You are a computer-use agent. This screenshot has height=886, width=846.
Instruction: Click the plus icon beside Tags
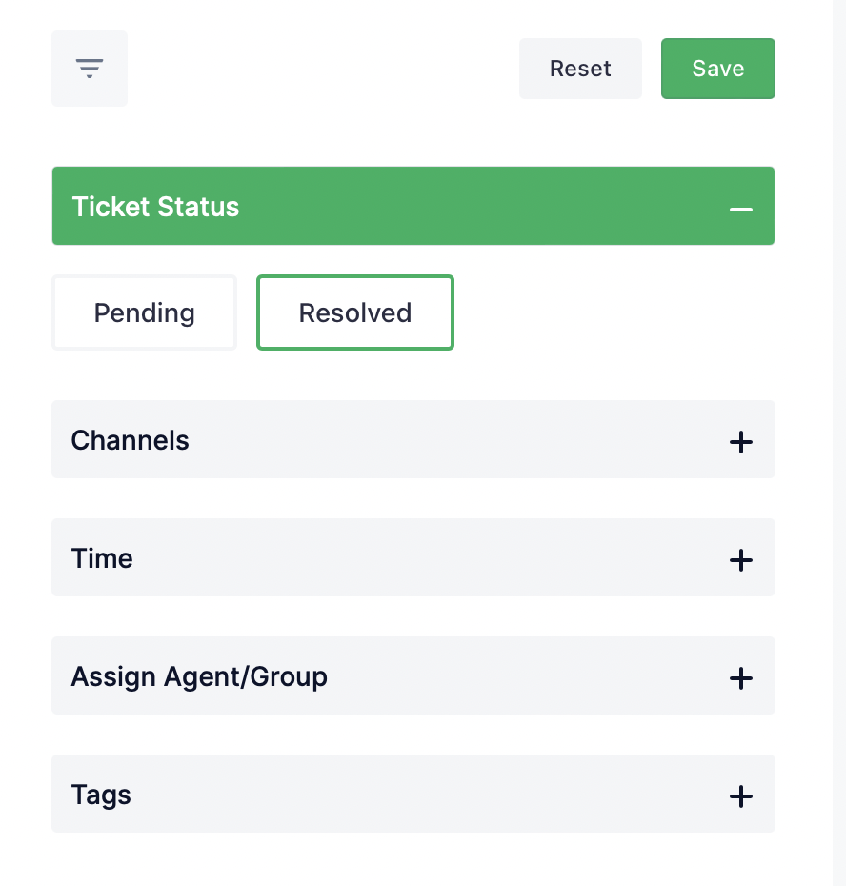coord(740,796)
